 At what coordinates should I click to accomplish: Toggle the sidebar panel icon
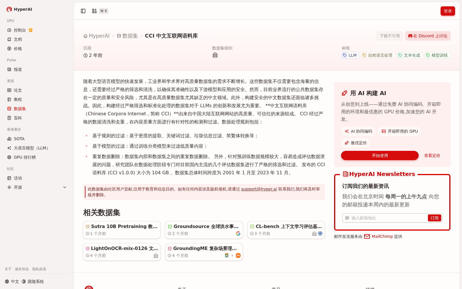[x=83, y=11]
